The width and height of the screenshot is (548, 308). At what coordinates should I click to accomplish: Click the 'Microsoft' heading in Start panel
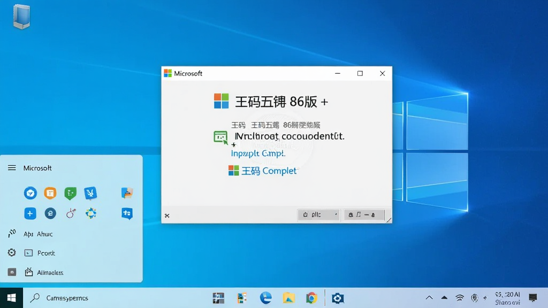(37, 168)
